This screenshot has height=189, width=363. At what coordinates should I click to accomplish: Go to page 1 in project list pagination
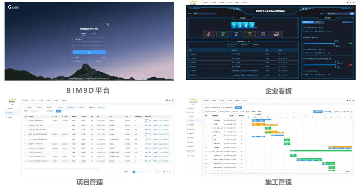[134, 172]
